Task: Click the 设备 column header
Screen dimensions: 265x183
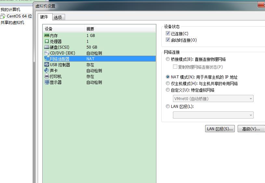Action: (63, 29)
